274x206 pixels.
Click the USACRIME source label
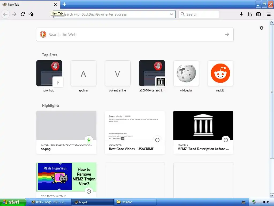[115, 145]
